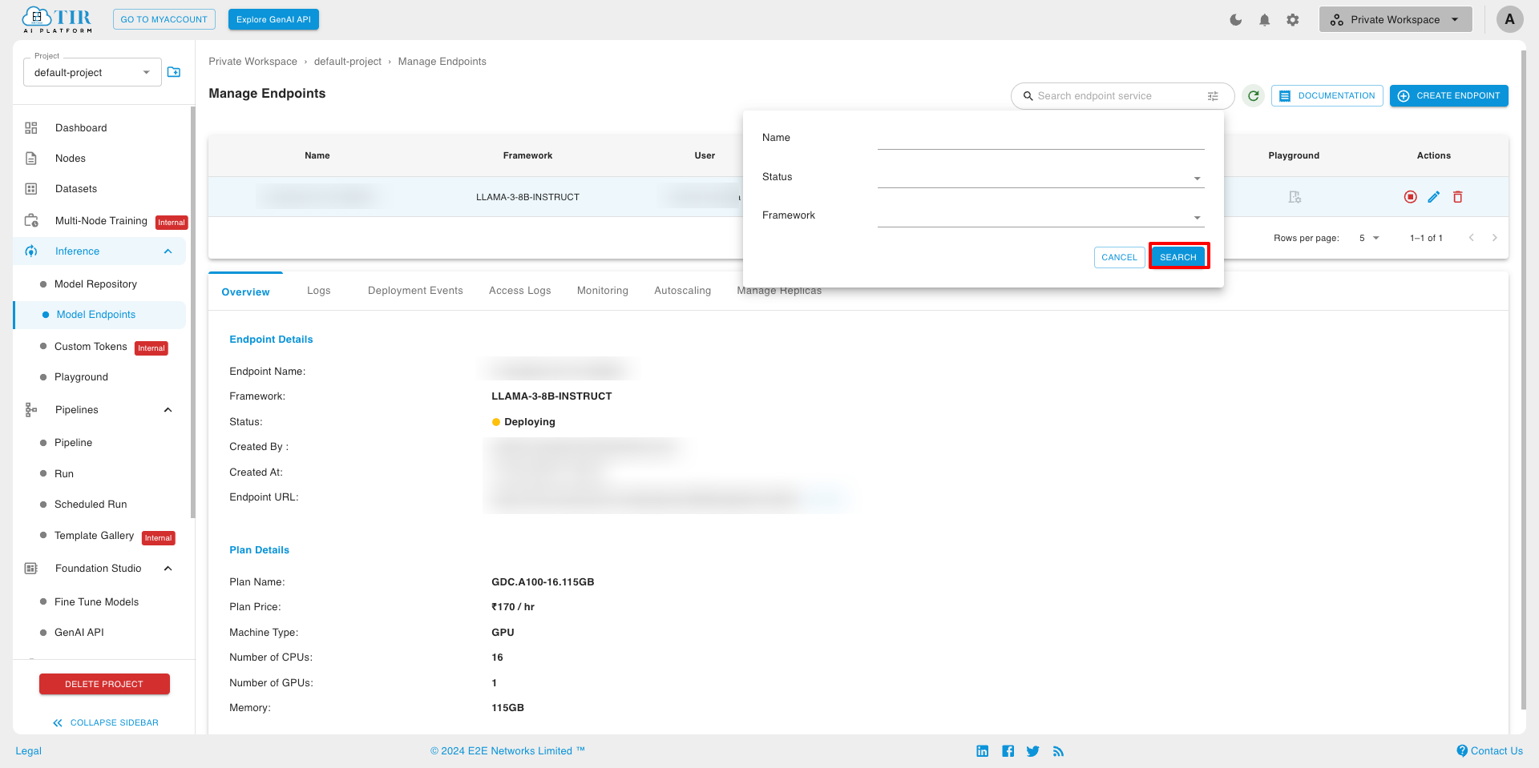Click Datasets sidebar icon

tap(31, 189)
